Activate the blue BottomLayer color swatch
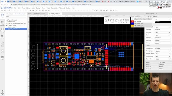172x96 pixels. pos(132,24)
